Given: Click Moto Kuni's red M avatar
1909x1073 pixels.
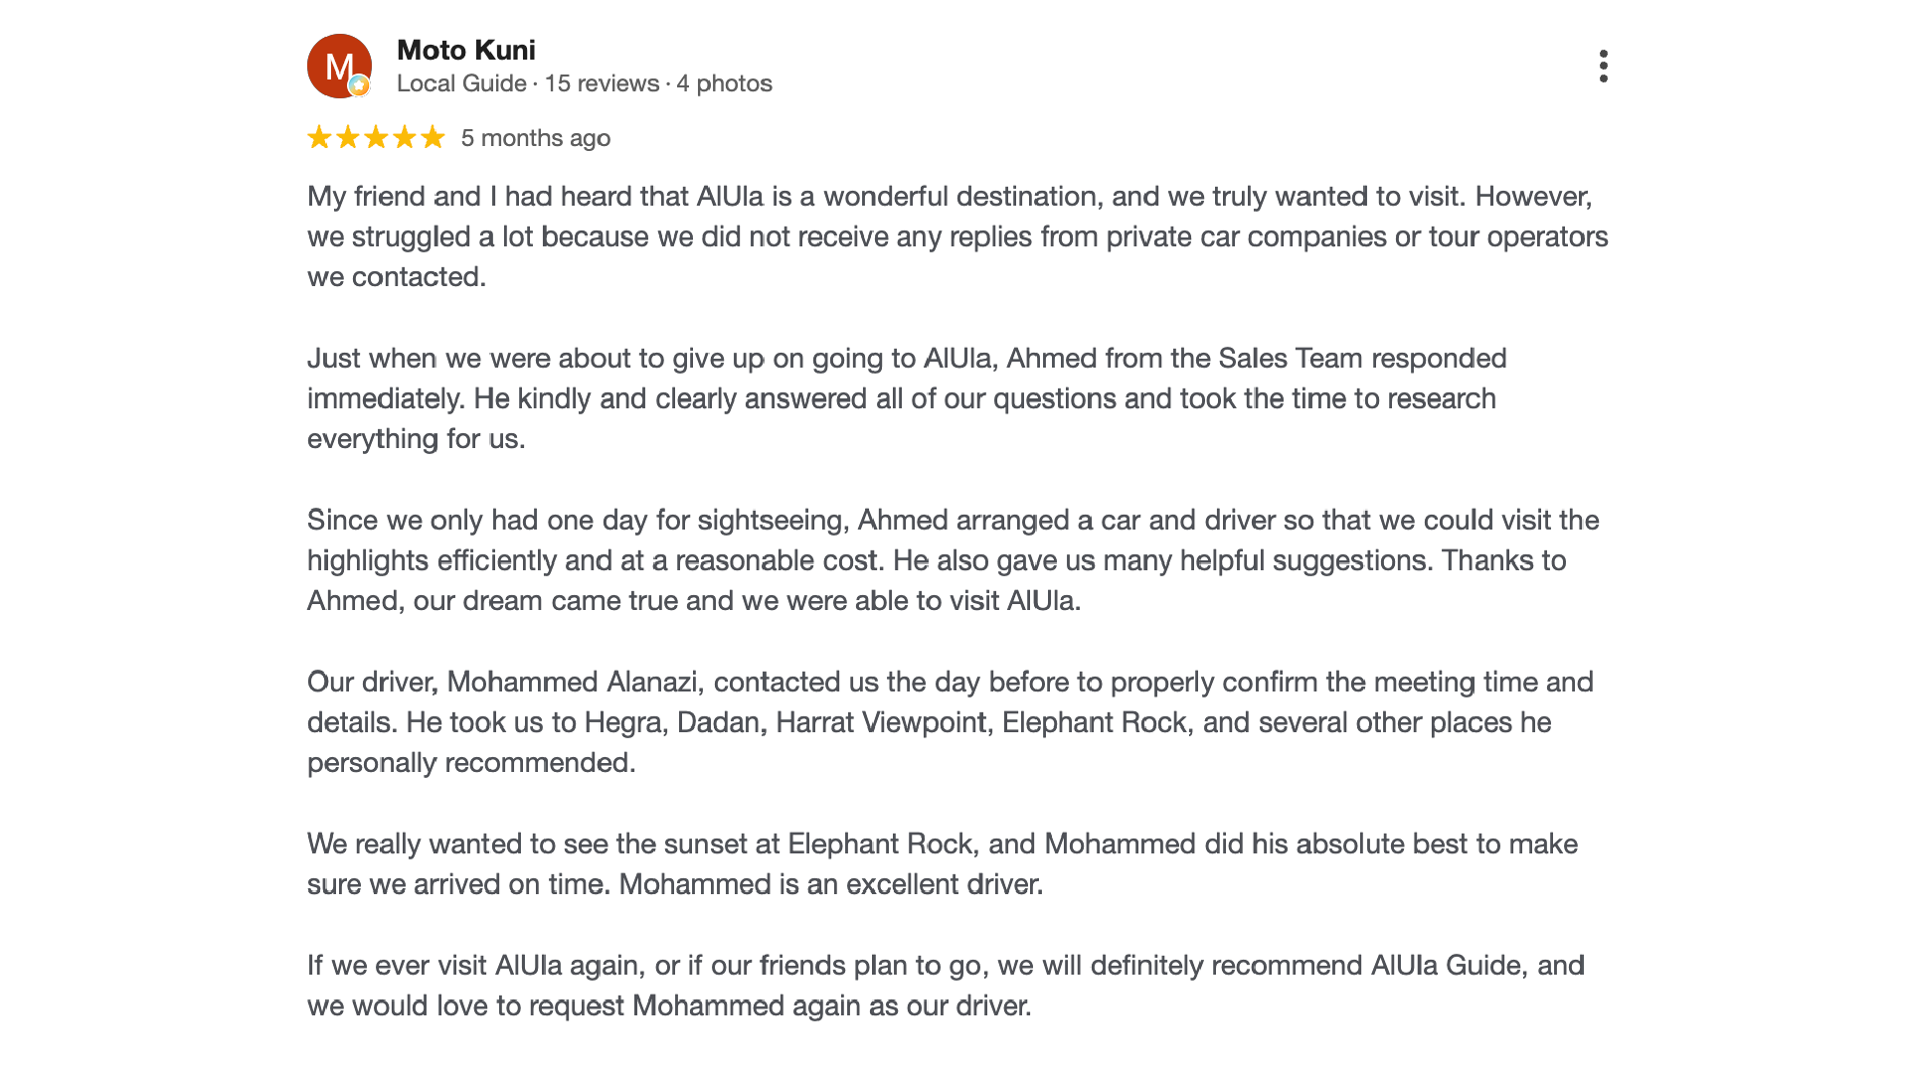Looking at the screenshot, I should tap(339, 67).
